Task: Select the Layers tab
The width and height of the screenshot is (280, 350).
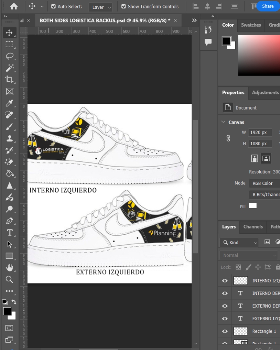Action: coord(229,226)
